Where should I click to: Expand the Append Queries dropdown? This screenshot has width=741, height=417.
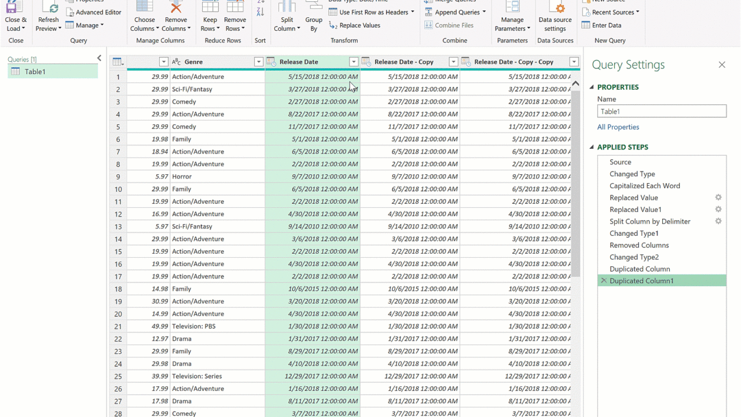[x=484, y=12]
